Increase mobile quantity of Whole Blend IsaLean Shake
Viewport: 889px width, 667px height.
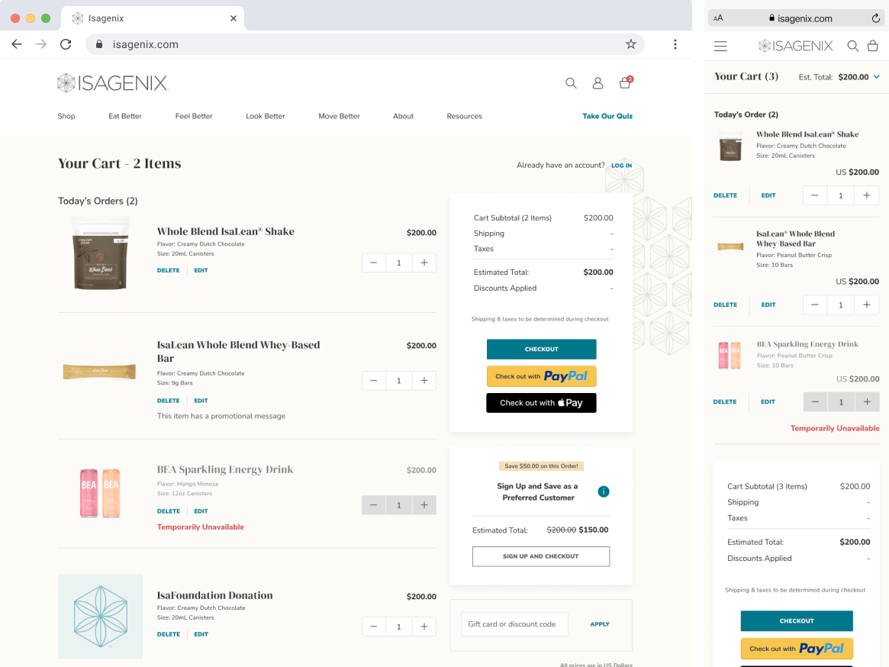866,195
